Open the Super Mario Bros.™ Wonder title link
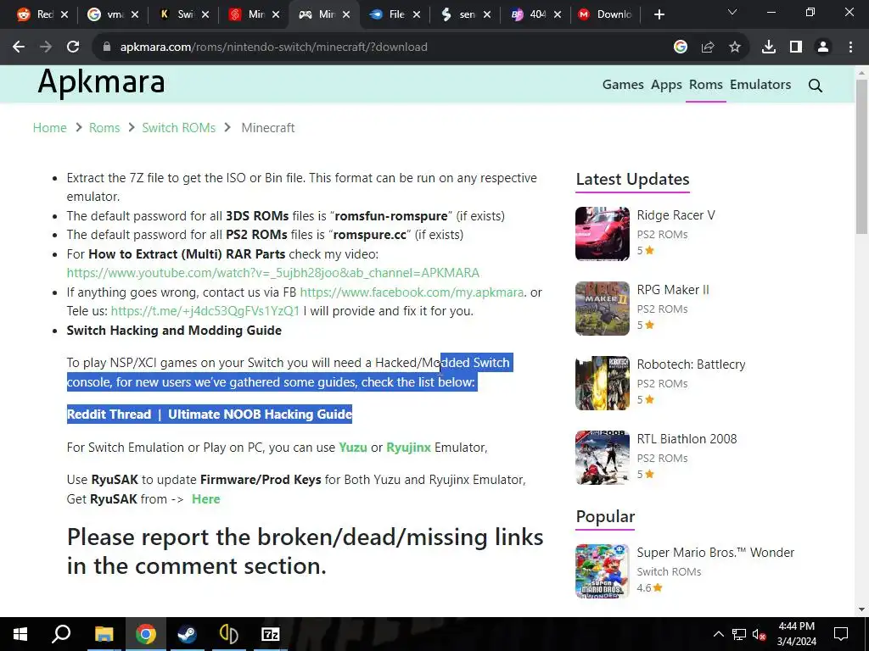This screenshot has height=651, width=869. click(715, 553)
